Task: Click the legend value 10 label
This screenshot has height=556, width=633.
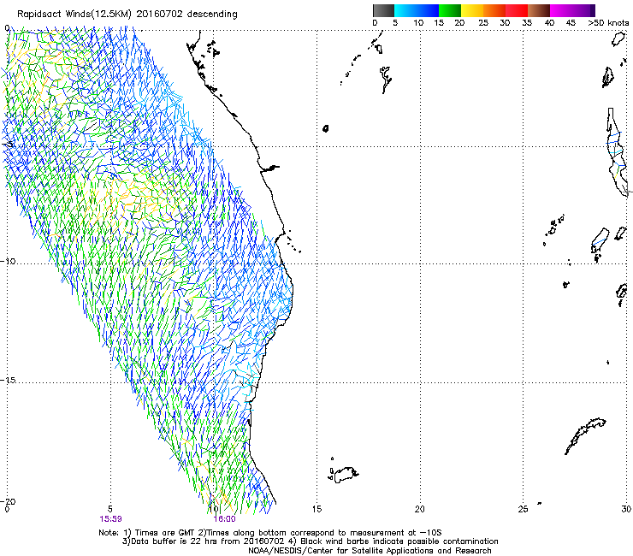Action: tap(418, 23)
